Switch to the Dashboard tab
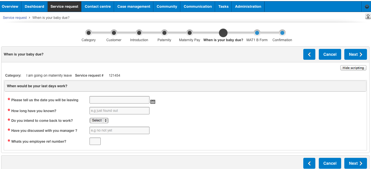371x169 pixels. tap(34, 6)
